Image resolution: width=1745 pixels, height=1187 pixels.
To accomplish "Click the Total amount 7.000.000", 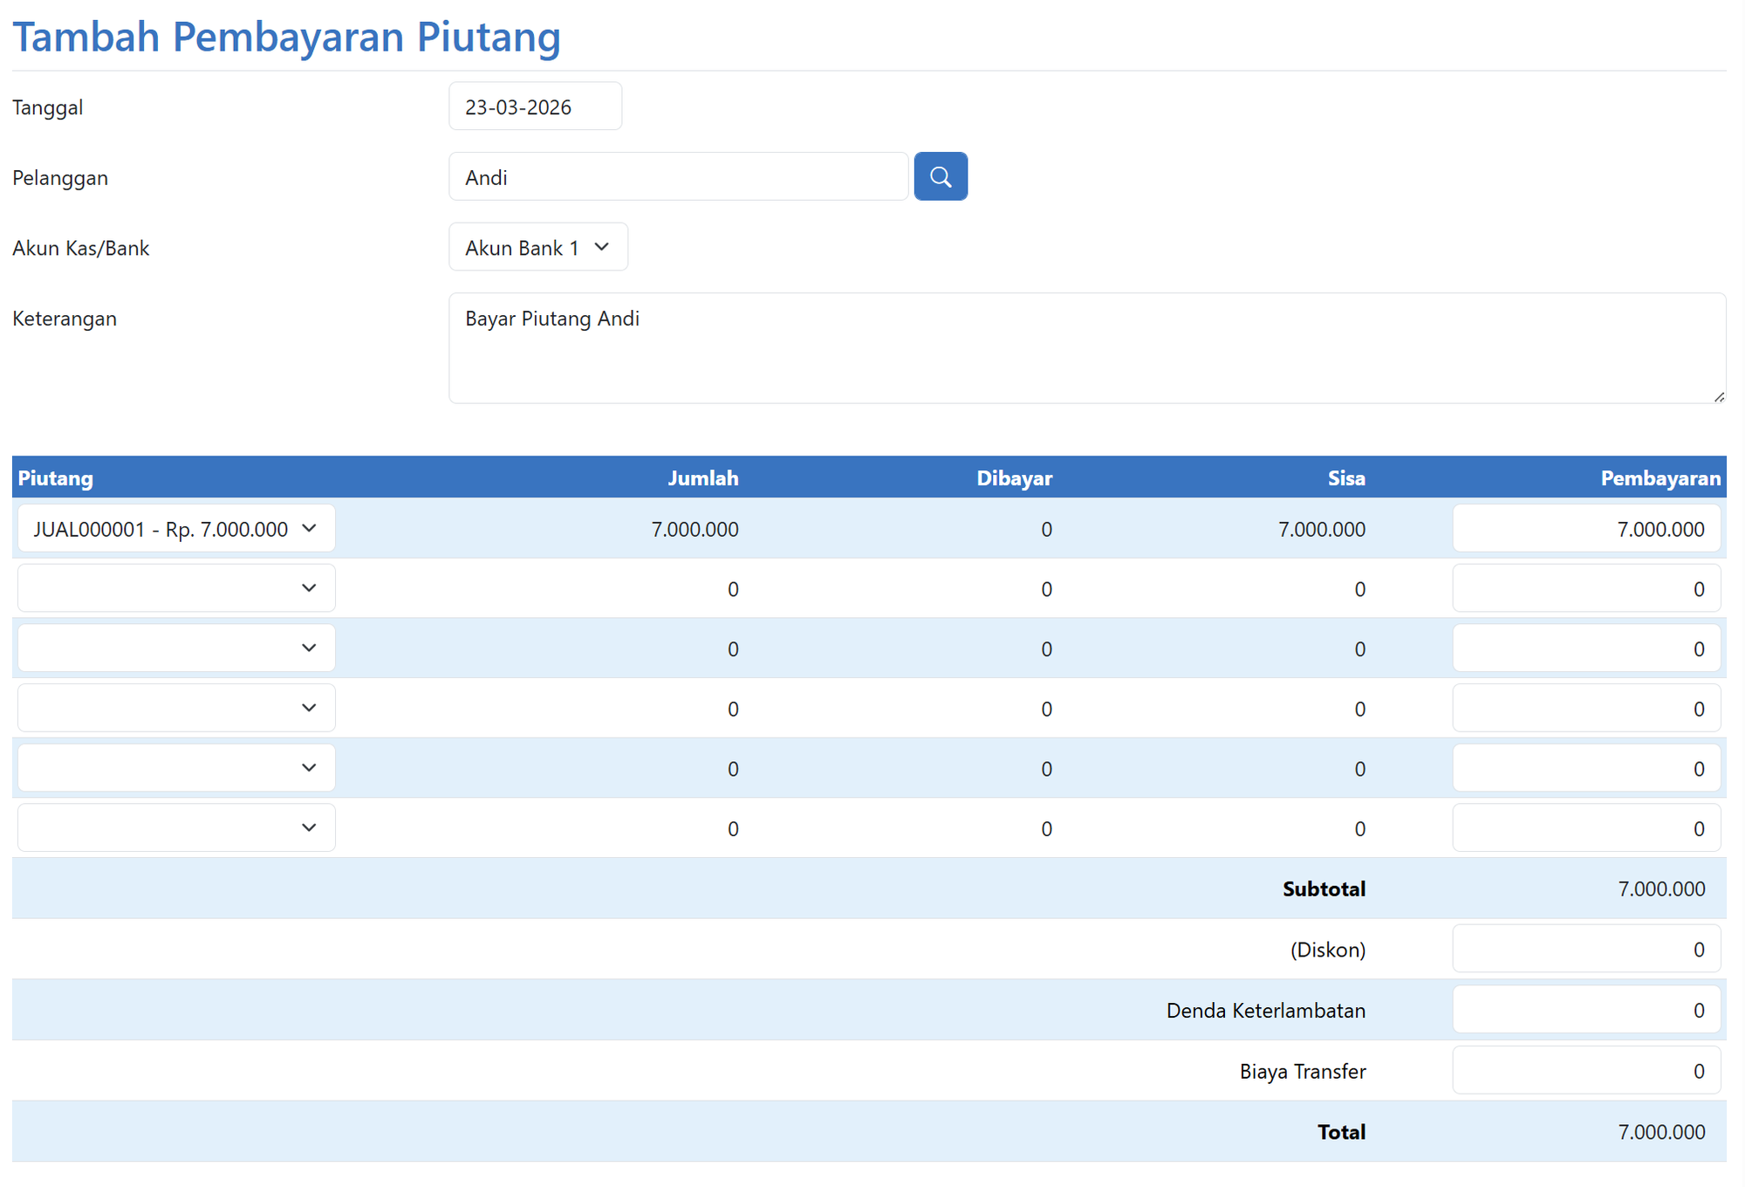I will tap(1661, 1132).
